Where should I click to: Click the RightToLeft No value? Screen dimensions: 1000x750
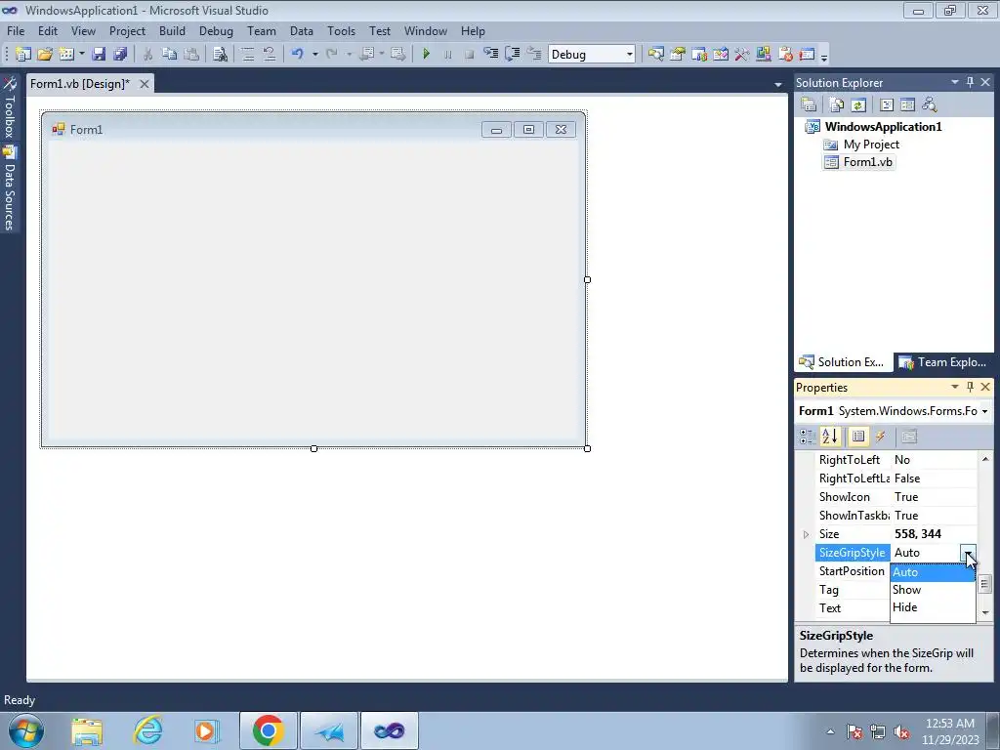pyautogui.click(x=935, y=460)
